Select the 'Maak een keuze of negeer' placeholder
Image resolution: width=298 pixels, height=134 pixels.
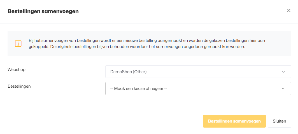139,88
